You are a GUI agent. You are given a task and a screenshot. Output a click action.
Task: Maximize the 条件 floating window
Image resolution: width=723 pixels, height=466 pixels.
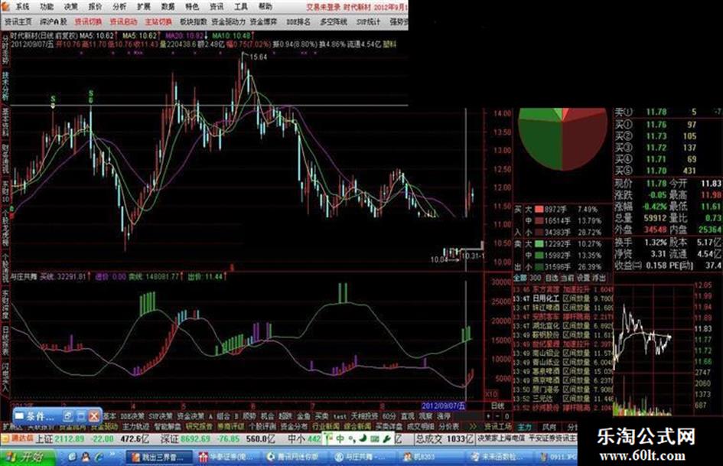80,416
